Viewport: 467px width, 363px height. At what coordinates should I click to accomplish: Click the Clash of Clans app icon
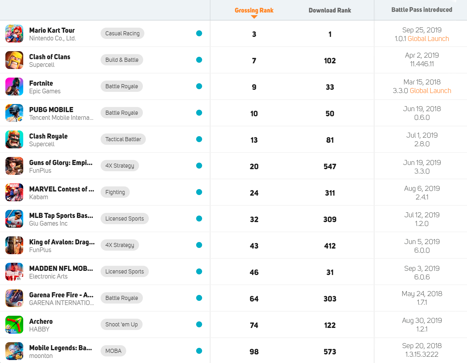[14, 60]
